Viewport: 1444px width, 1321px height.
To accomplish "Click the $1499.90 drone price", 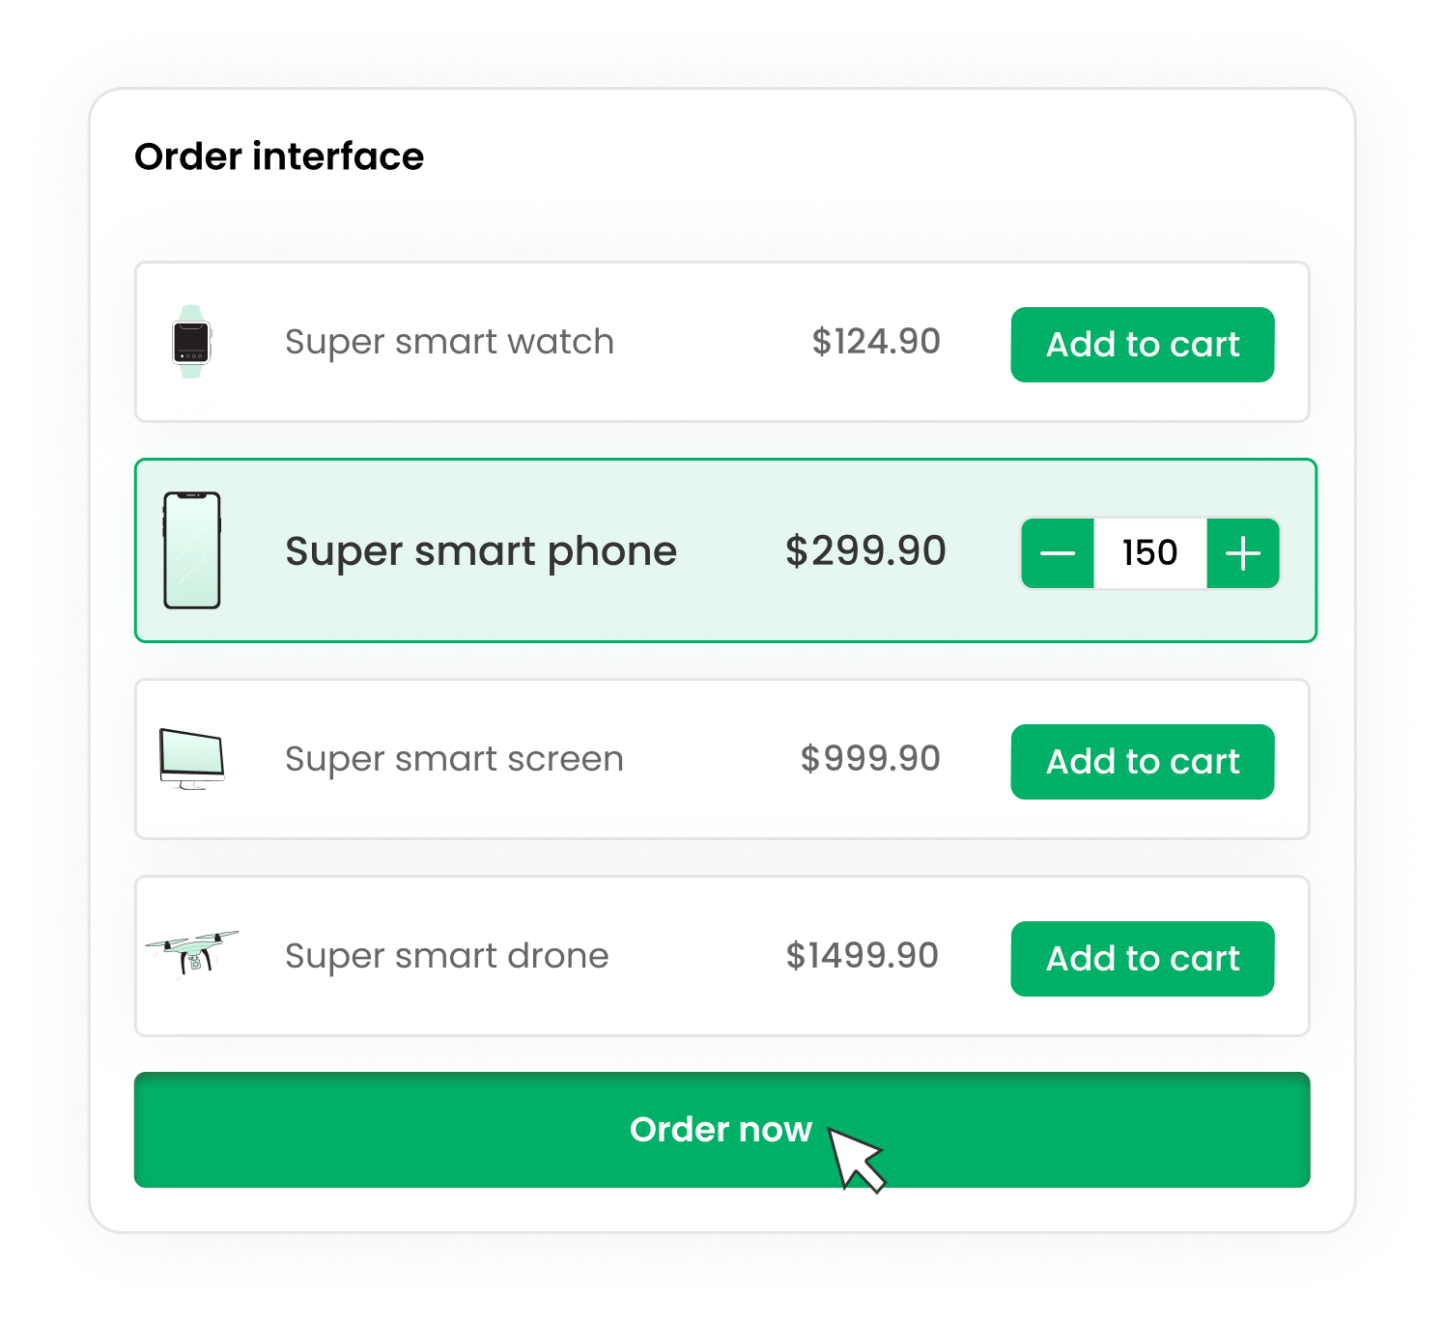I will click(x=863, y=956).
